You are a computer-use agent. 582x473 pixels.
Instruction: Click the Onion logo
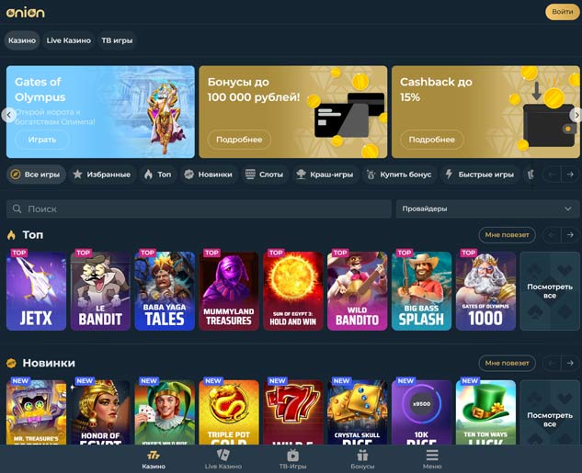[25, 13]
